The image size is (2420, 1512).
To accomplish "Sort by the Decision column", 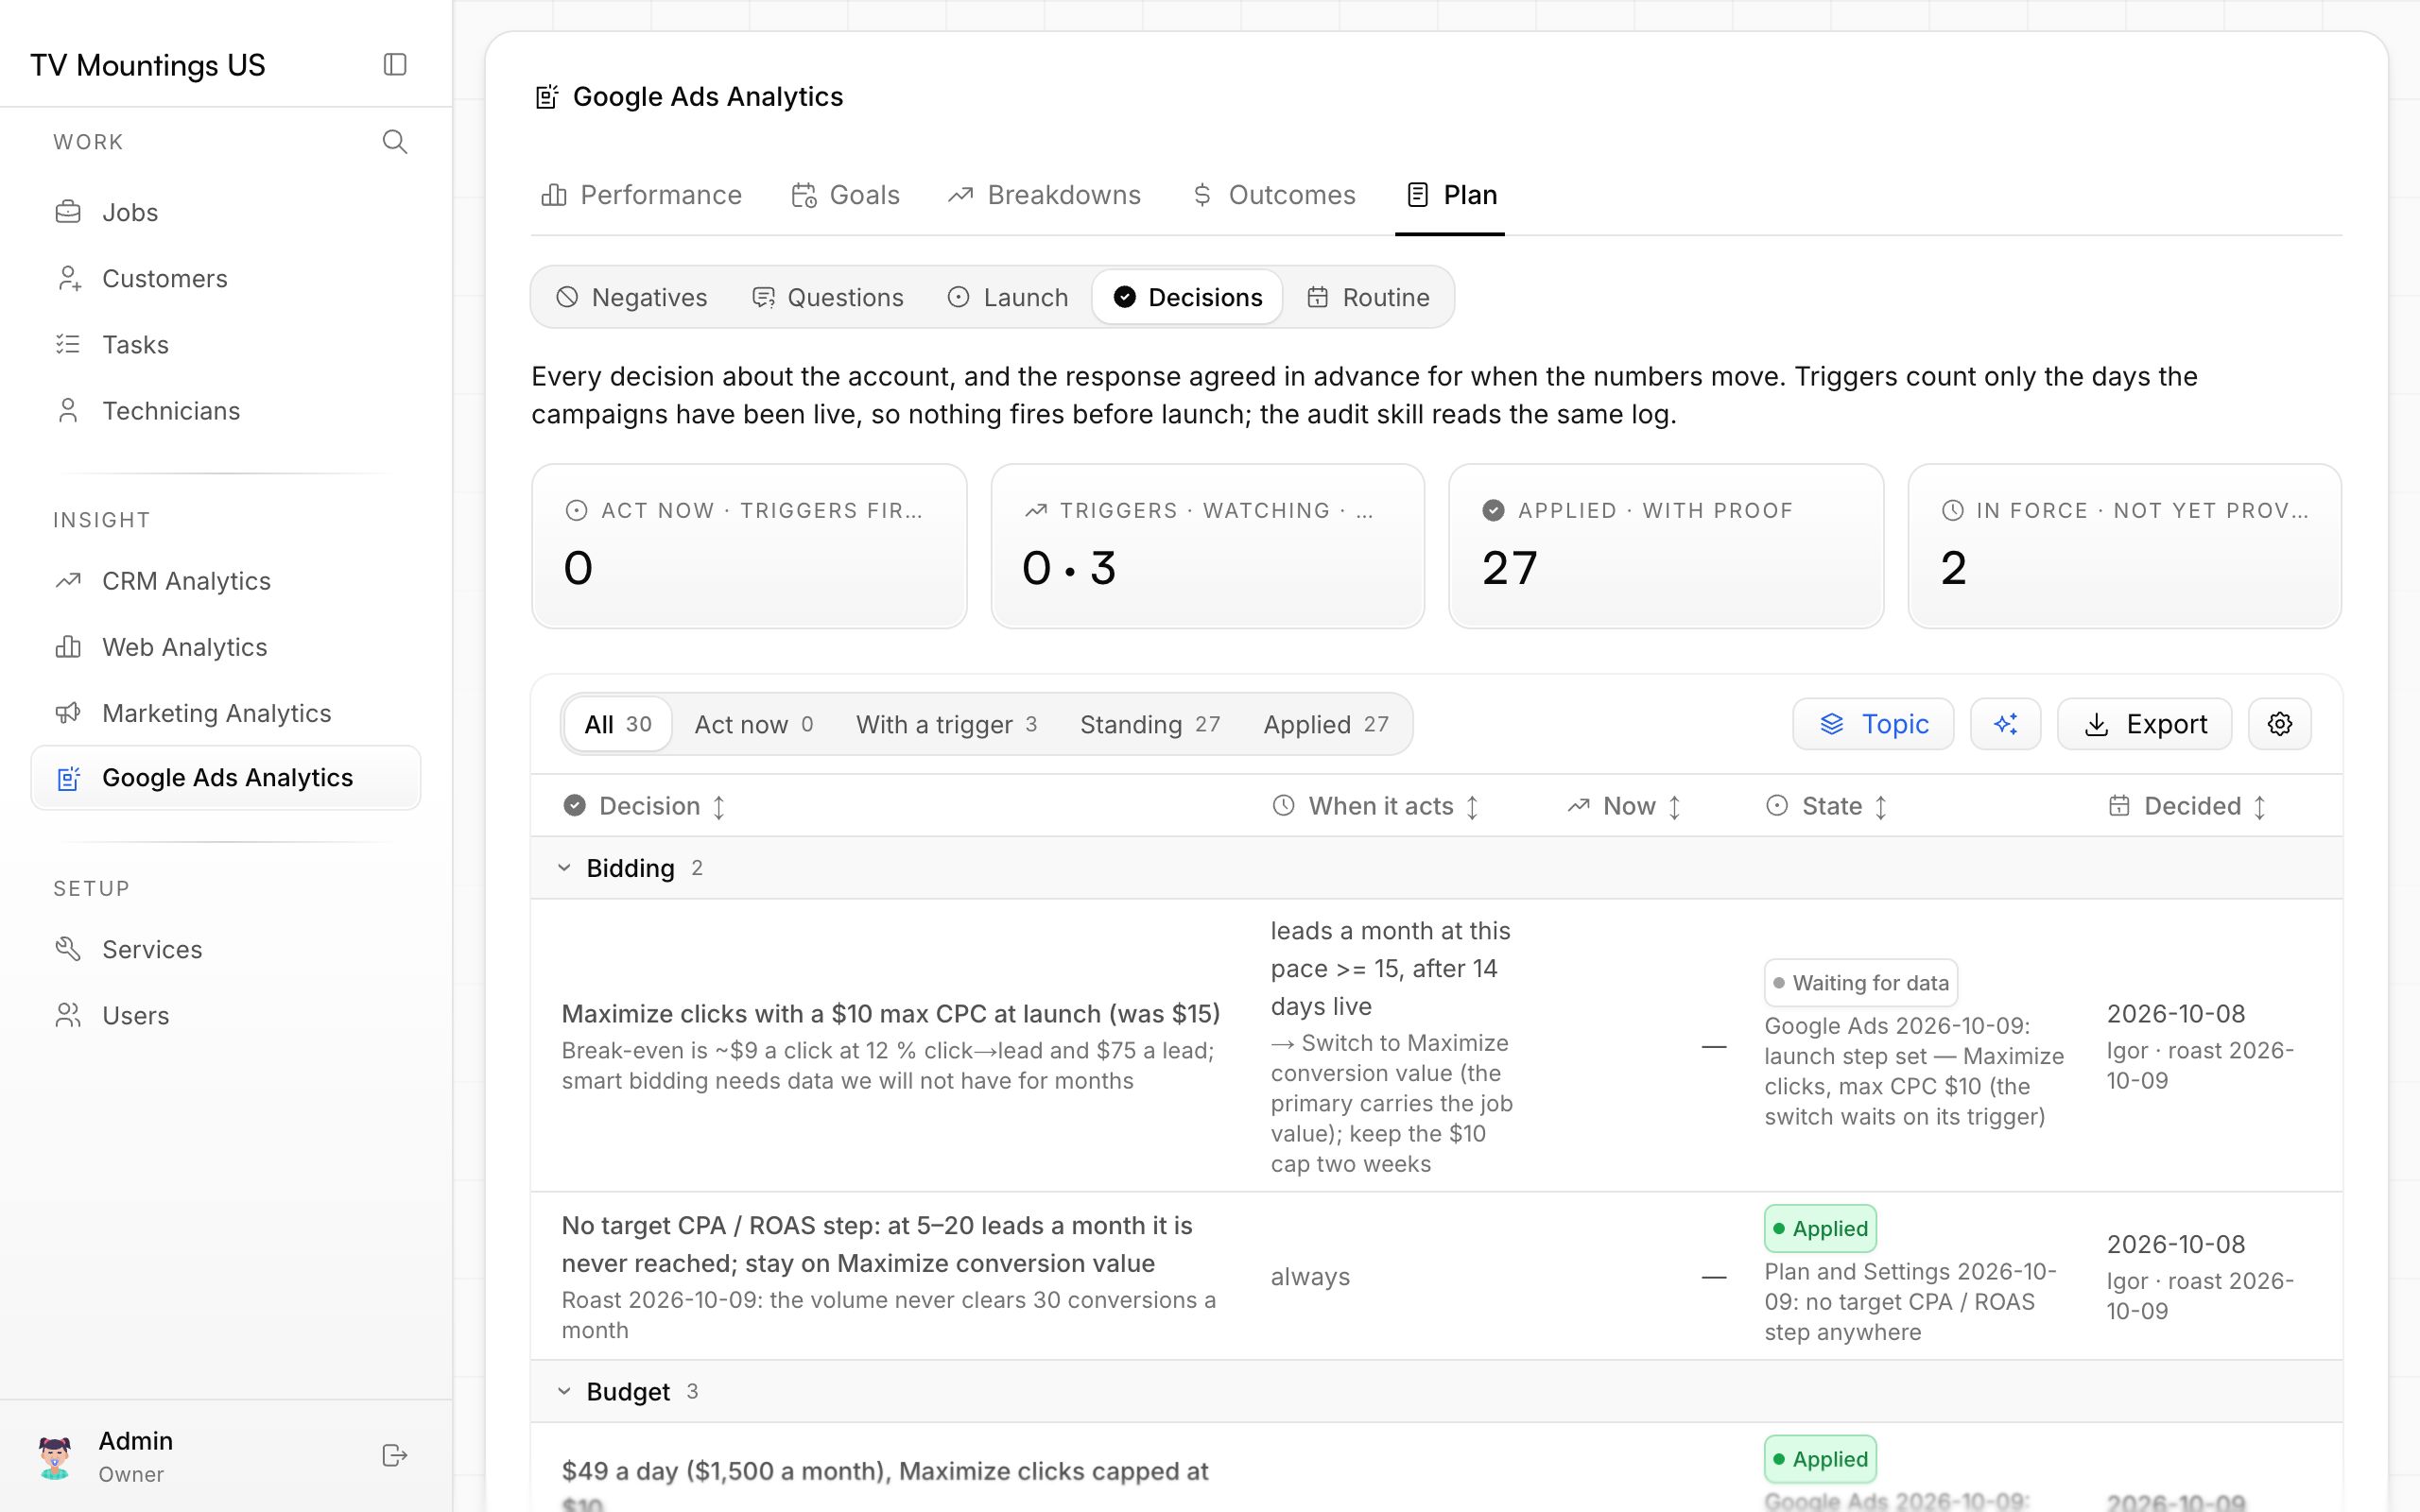I will coord(645,806).
